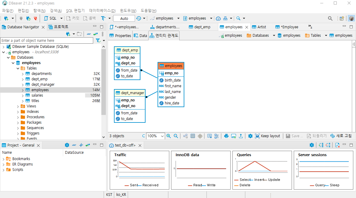The width and height of the screenshot is (356, 198).
Task: Open the transaction log clock icon
Action: (139, 18)
